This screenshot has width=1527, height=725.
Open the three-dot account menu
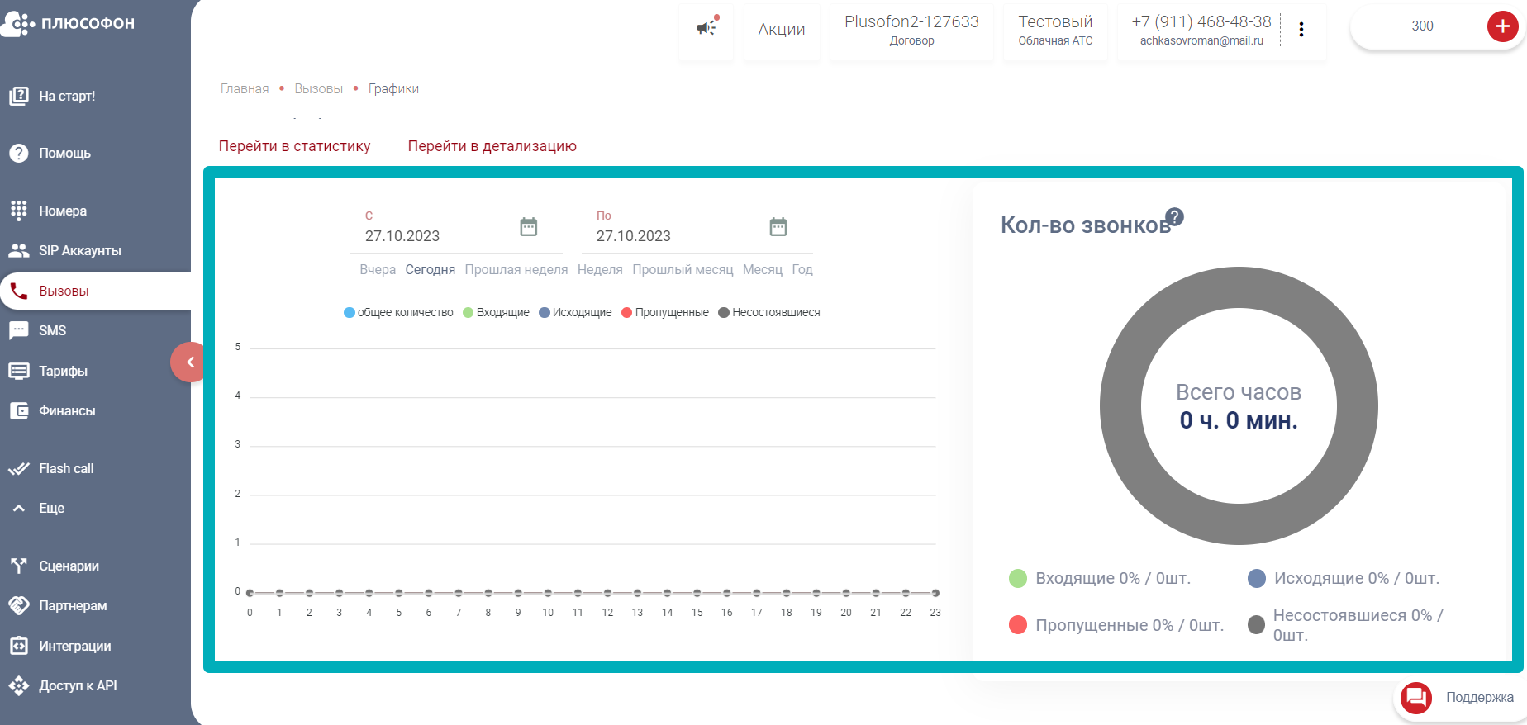1301,29
